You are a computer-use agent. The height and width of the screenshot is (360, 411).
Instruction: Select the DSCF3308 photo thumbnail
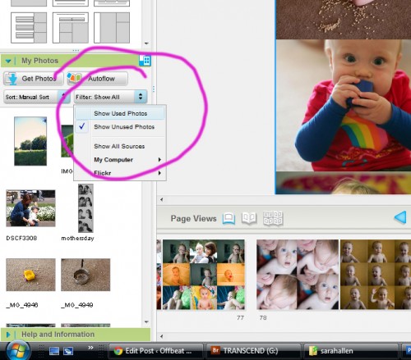(x=30, y=208)
